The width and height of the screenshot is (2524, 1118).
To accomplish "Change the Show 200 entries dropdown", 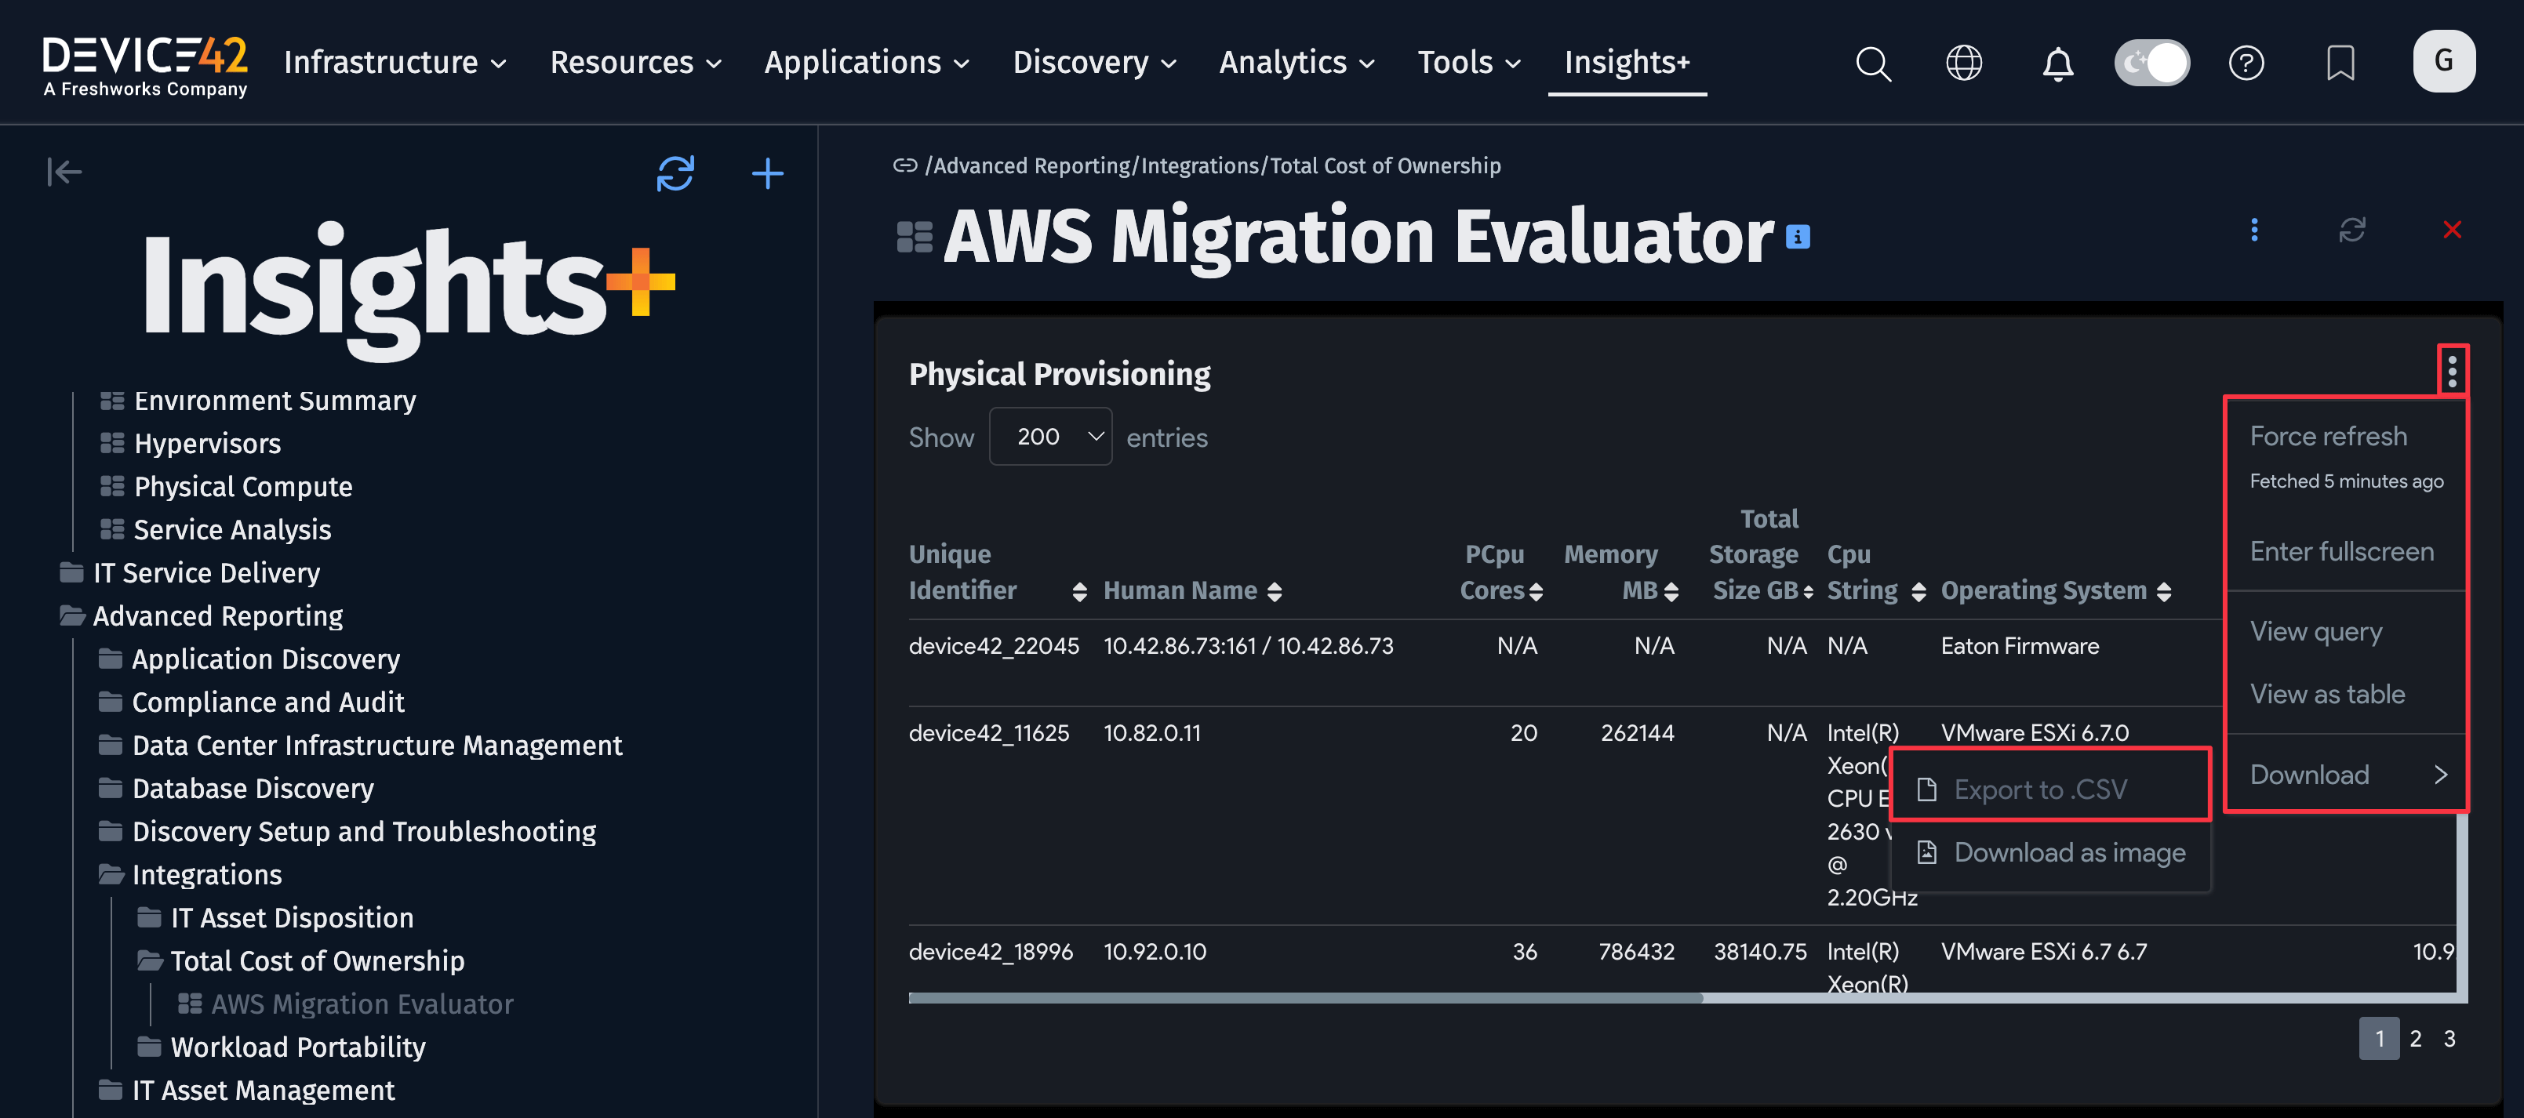I will coord(1050,437).
